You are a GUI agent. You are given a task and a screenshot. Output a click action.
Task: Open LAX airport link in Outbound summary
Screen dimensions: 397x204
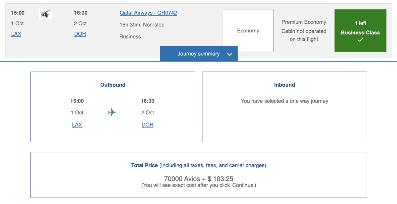(x=77, y=125)
